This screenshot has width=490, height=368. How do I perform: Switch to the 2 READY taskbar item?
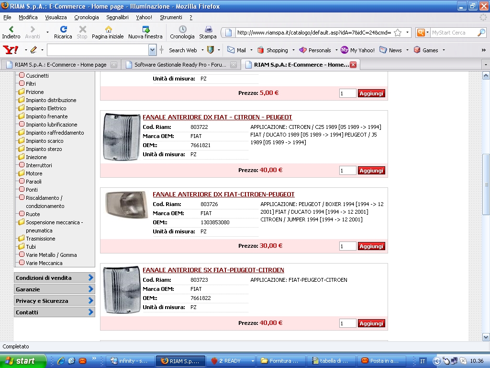pos(231,361)
